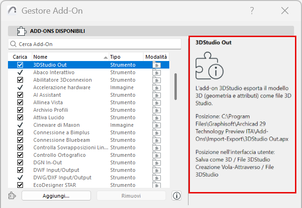The width and height of the screenshot is (302, 208).
Task: Click the modality icon for AI Assistant
Action: click(x=157, y=95)
